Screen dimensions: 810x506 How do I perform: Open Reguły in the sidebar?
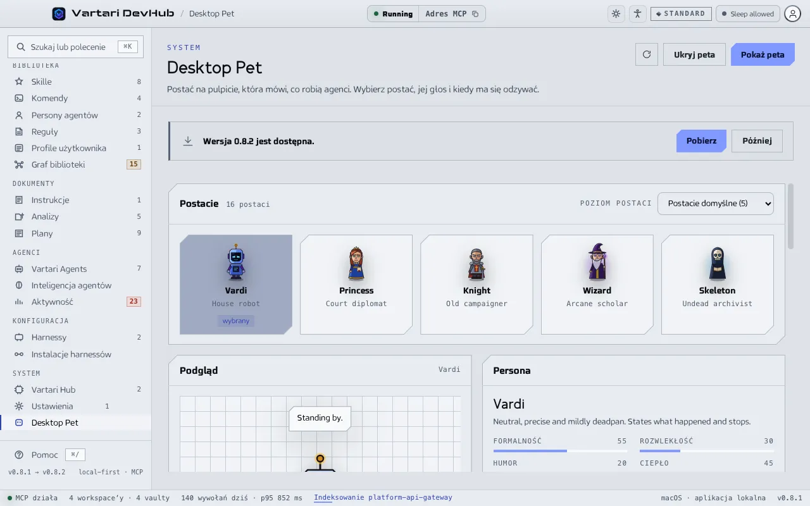(76, 132)
